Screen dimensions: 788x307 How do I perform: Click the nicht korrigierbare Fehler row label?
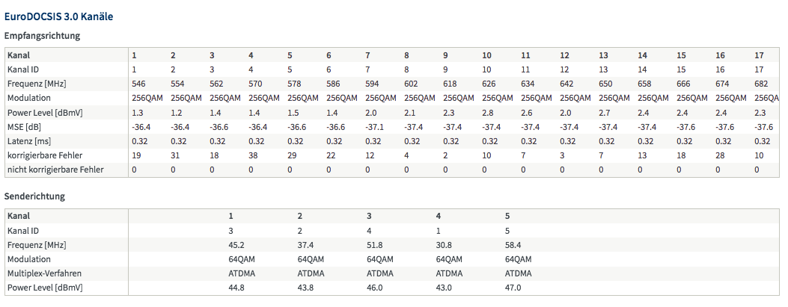55,170
